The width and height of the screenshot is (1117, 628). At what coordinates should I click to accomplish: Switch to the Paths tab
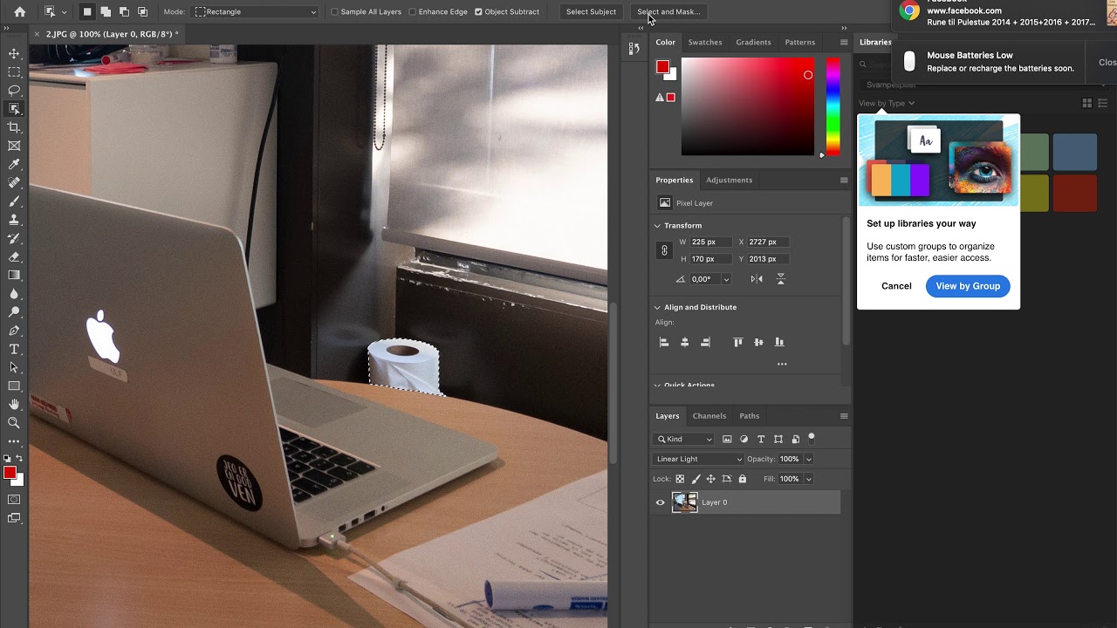click(x=749, y=416)
